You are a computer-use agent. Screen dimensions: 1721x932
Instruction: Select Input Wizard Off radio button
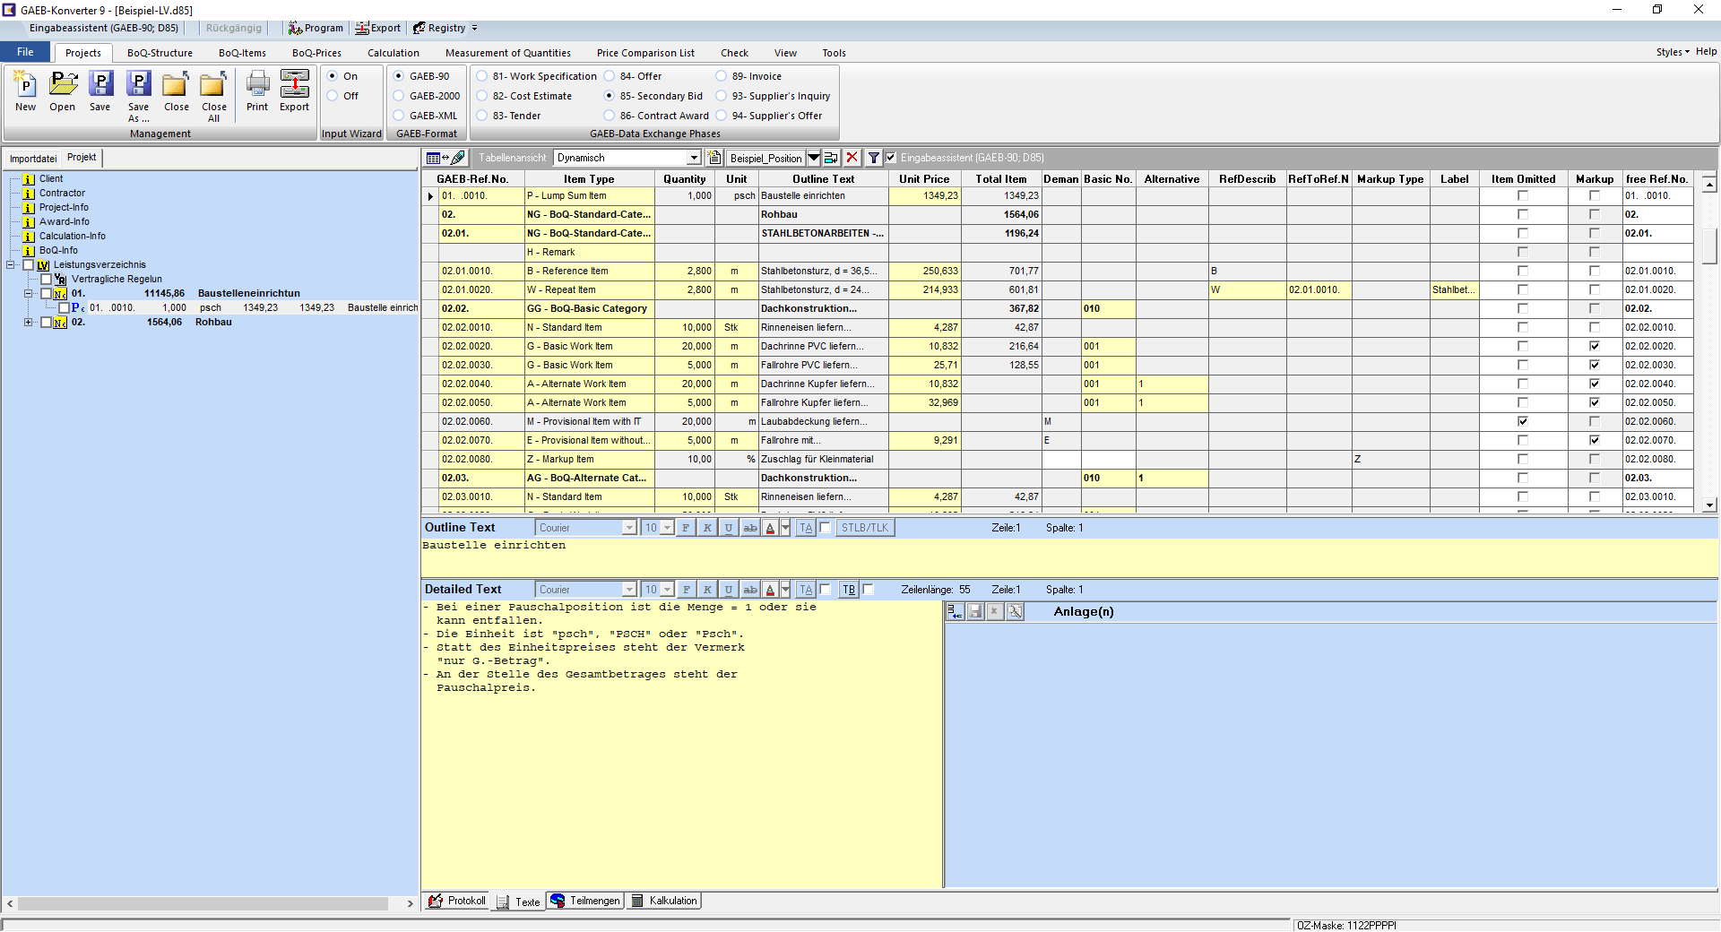tap(333, 96)
